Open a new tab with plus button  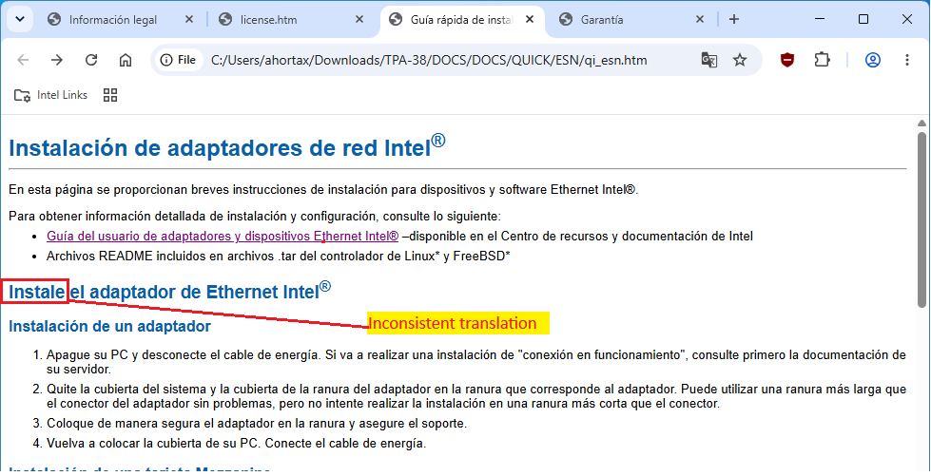734,20
